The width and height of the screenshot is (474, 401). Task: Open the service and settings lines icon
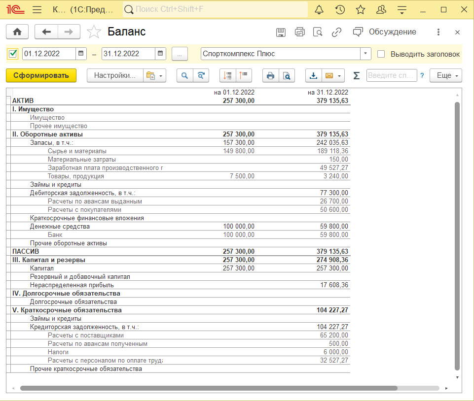point(402,10)
